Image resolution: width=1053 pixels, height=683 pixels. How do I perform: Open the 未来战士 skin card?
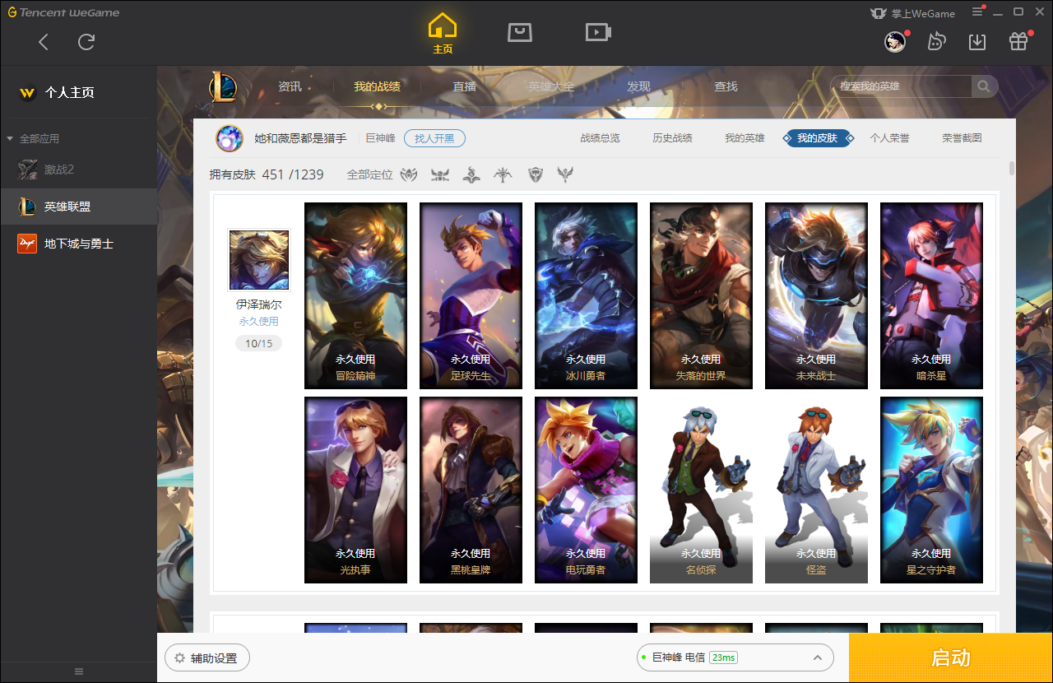coord(816,295)
